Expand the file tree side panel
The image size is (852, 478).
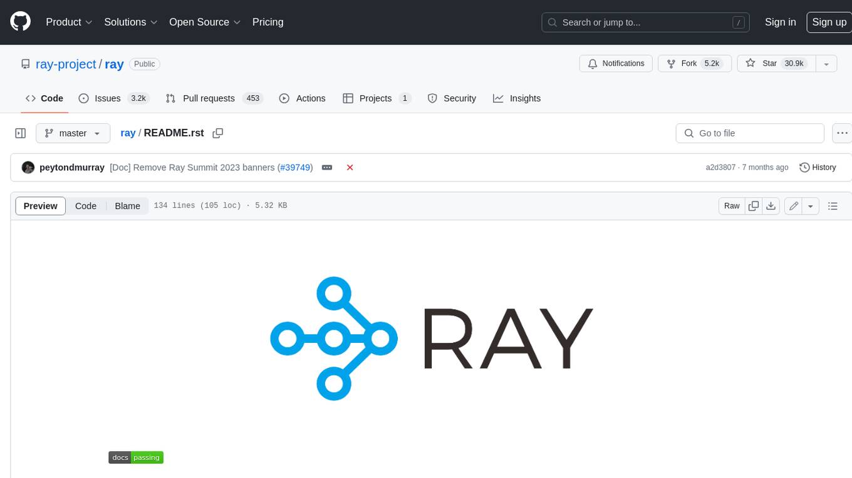(21, 133)
